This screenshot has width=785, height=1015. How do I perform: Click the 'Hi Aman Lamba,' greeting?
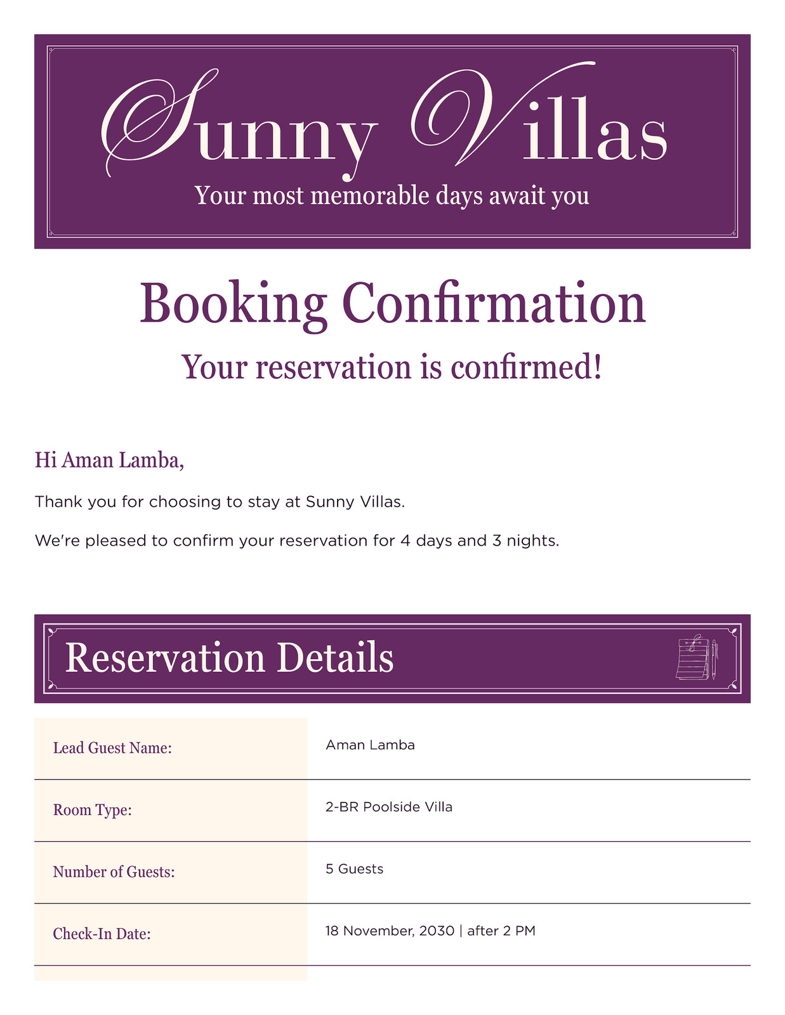pyautogui.click(x=109, y=460)
